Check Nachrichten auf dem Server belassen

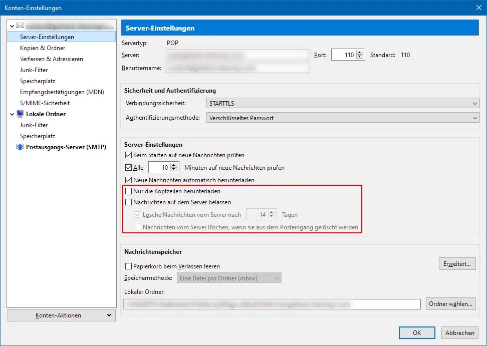pos(128,202)
